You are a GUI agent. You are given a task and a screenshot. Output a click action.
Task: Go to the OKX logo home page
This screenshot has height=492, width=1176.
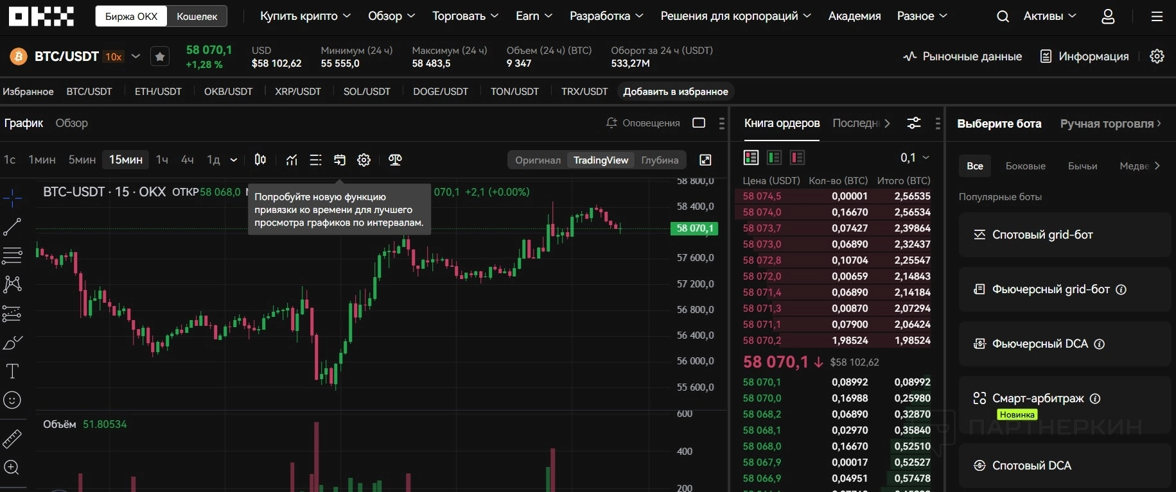(41, 16)
